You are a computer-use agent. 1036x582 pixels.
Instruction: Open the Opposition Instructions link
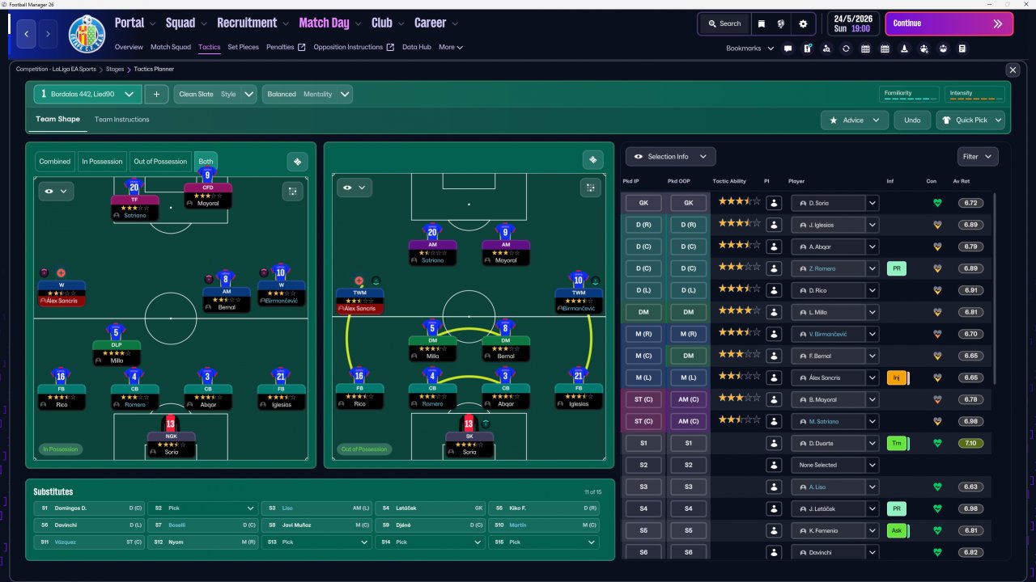354,47
